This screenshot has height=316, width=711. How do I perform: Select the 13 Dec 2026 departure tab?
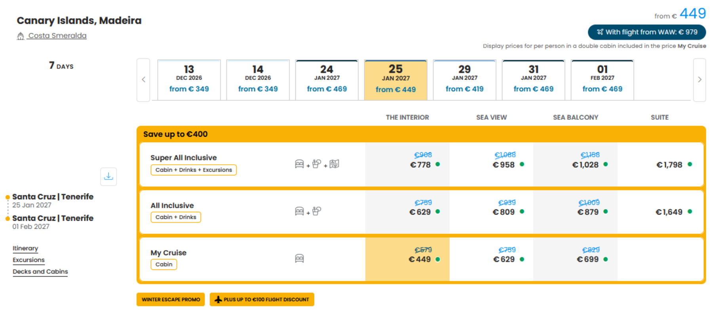[189, 80]
